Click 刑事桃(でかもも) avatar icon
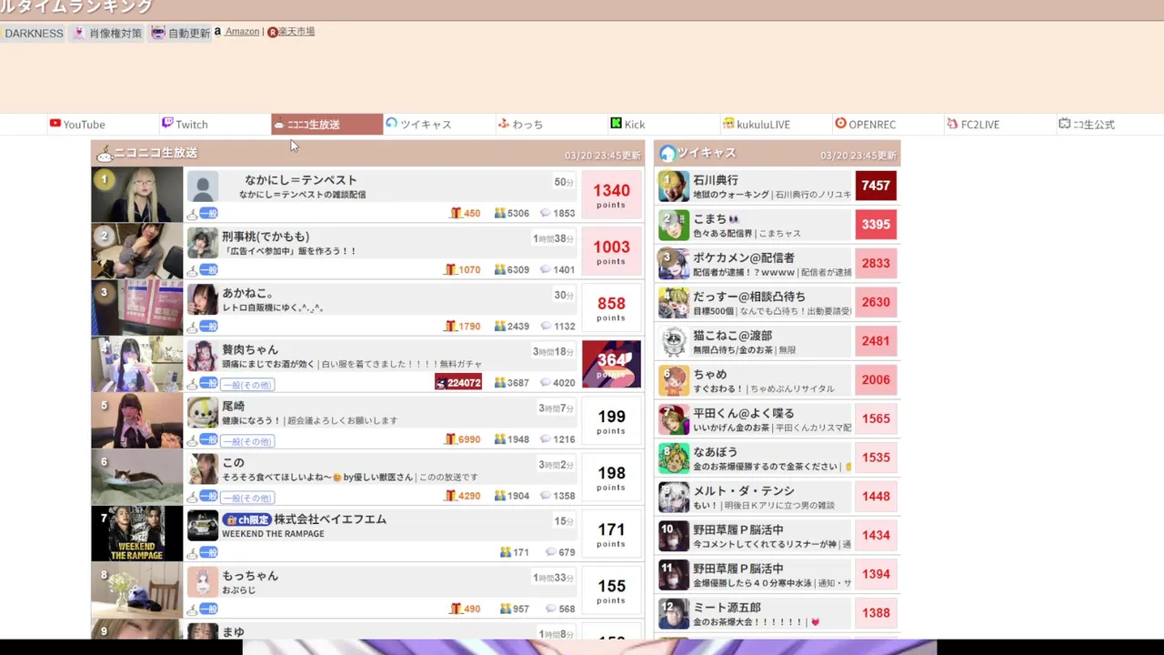 203,243
